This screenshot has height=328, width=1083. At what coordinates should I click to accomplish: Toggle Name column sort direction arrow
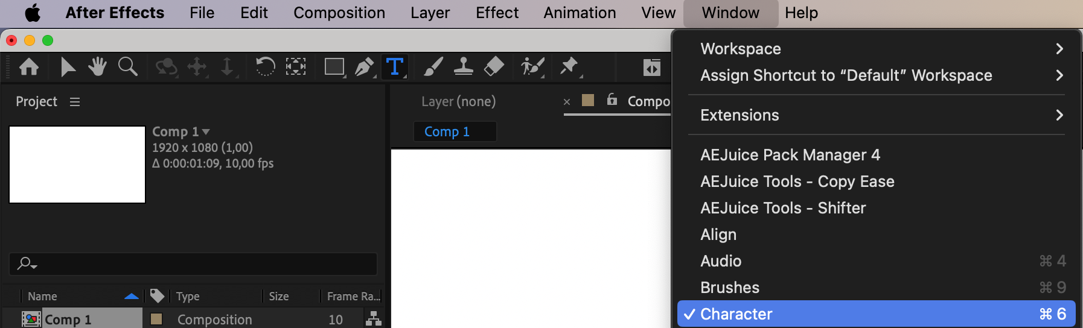click(131, 296)
